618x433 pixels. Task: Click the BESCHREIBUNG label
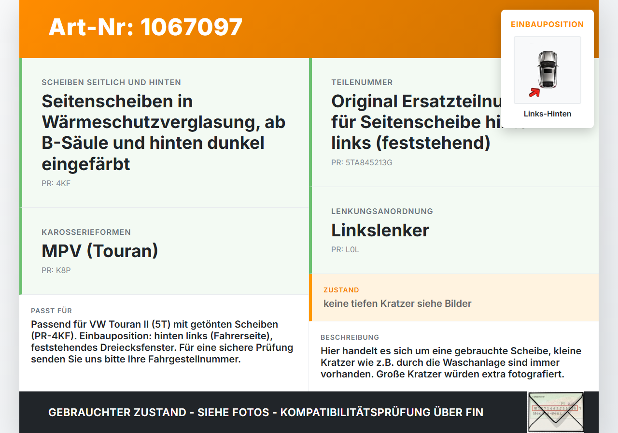tap(350, 337)
